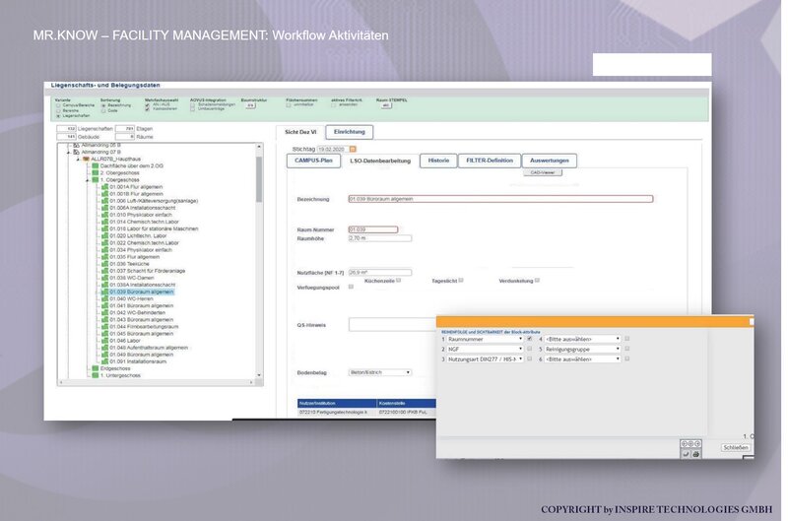
Task: Select 01.042 WC-Behinderten in the tree
Action: (x=138, y=312)
